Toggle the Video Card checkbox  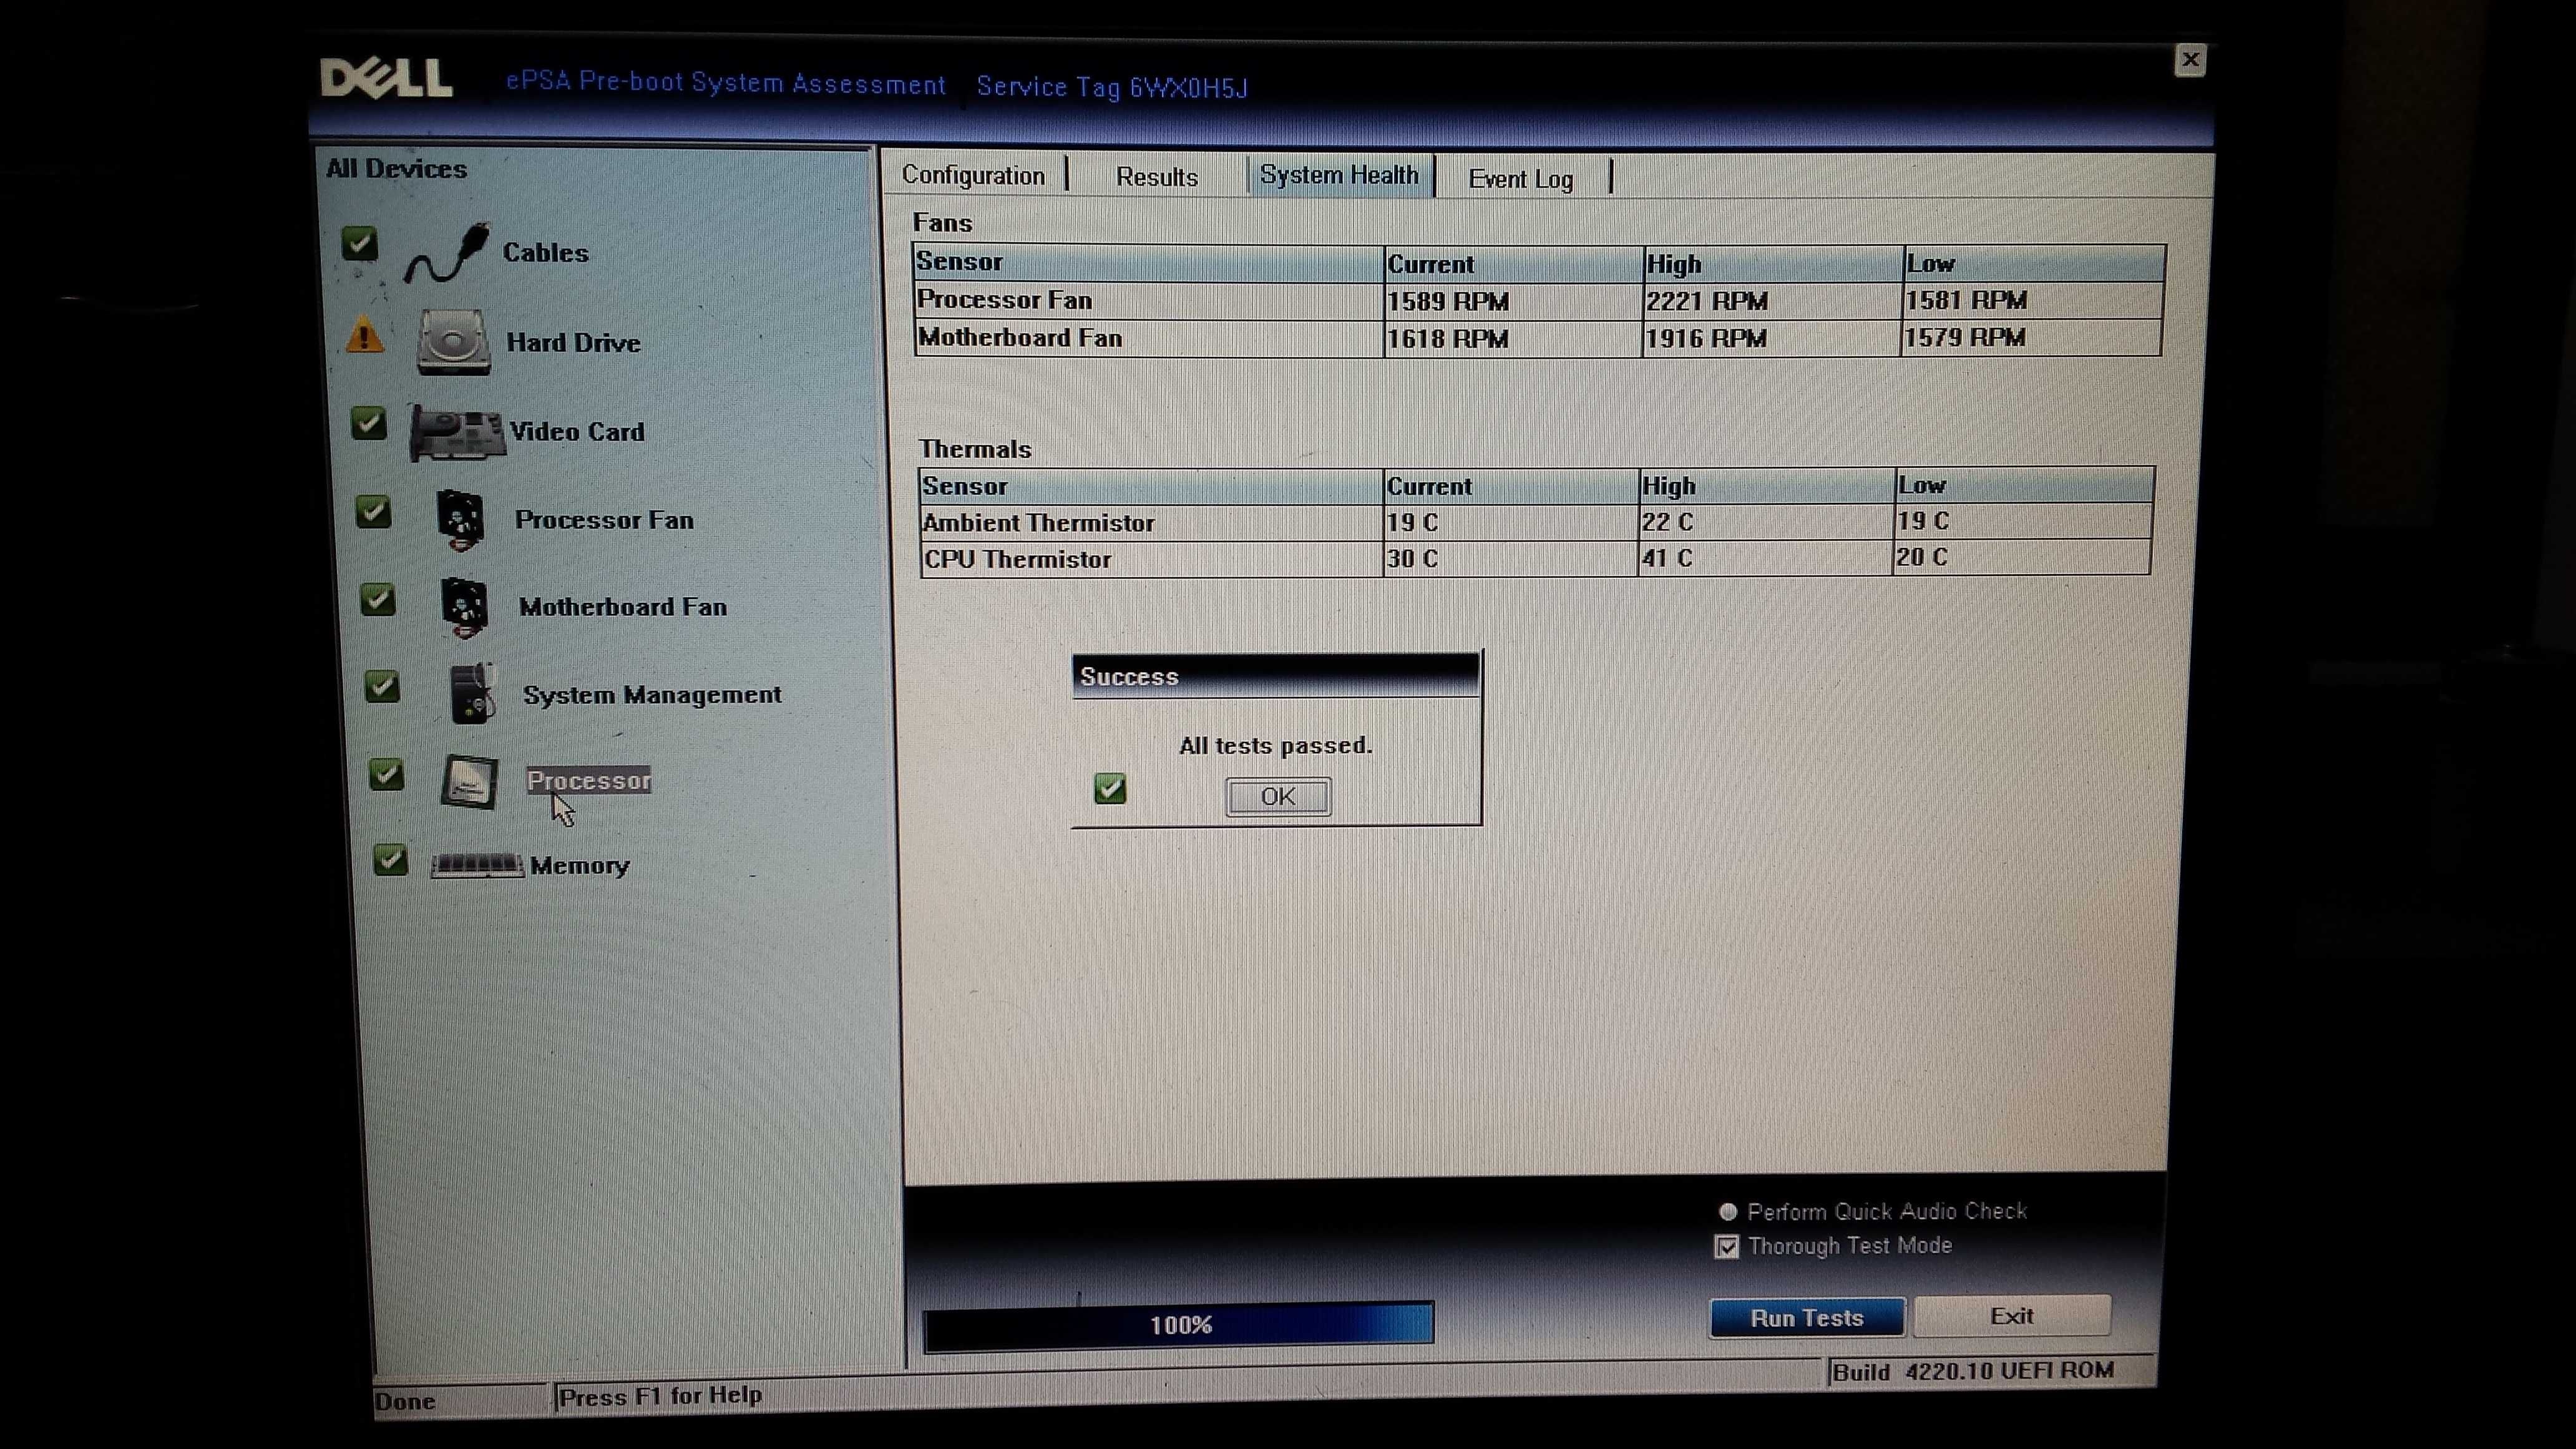pyautogui.click(x=368, y=423)
